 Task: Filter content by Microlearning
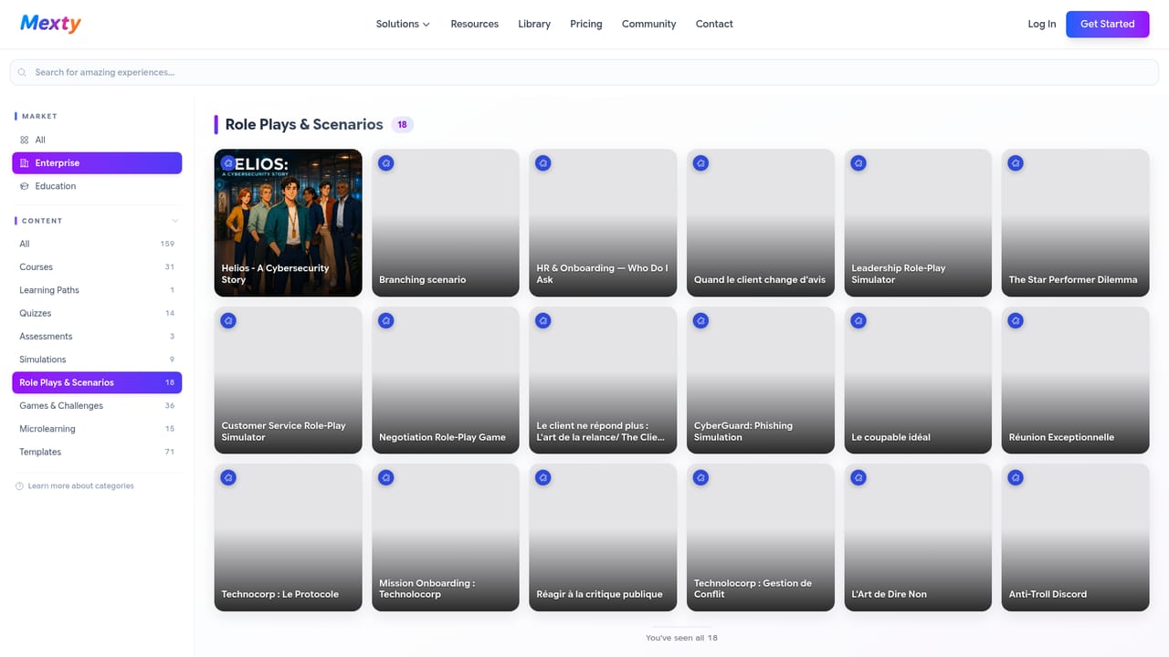tap(97, 429)
